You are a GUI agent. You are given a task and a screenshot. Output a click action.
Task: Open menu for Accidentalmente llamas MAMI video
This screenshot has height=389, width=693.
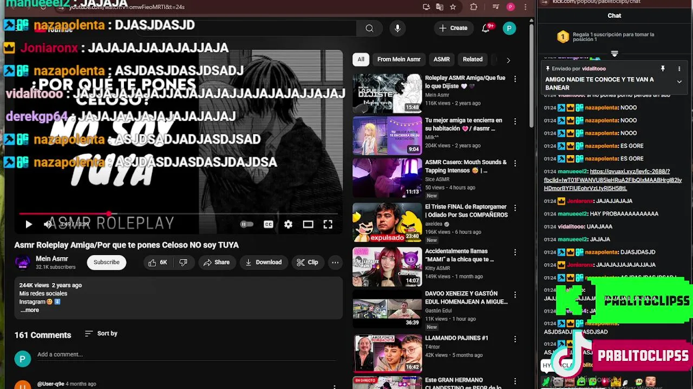click(515, 252)
